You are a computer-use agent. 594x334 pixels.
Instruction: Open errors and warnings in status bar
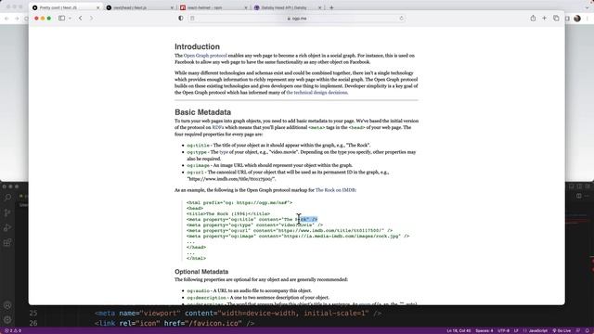pos(12,330)
